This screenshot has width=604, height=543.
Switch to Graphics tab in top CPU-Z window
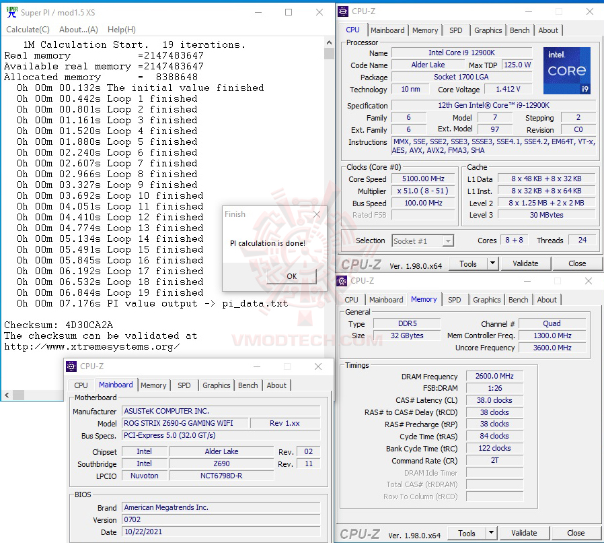[x=488, y=30]
